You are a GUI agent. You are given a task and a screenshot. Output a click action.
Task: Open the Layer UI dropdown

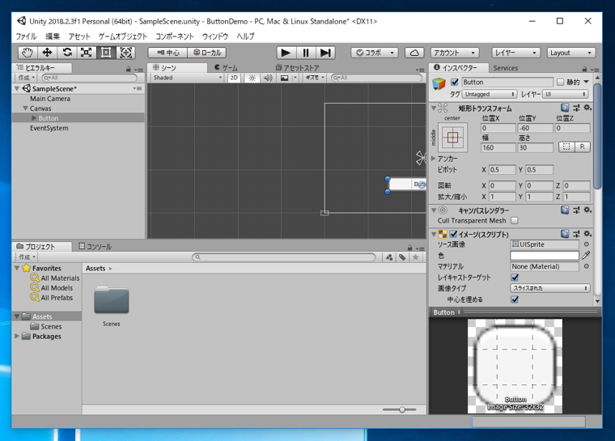pos(565,94)
